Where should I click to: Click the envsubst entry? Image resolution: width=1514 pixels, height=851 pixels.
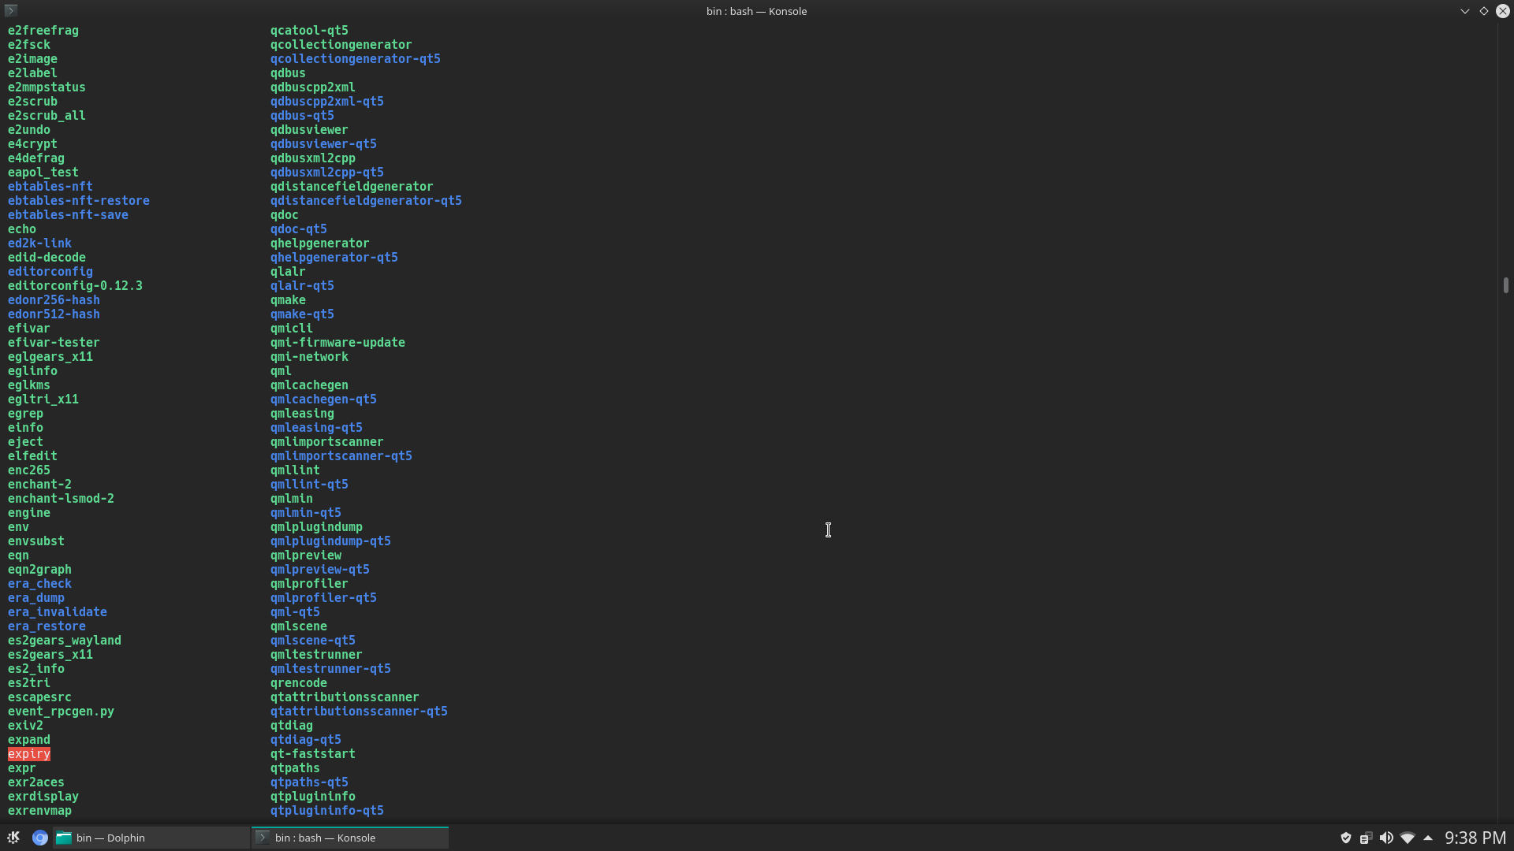pos(36,541)
